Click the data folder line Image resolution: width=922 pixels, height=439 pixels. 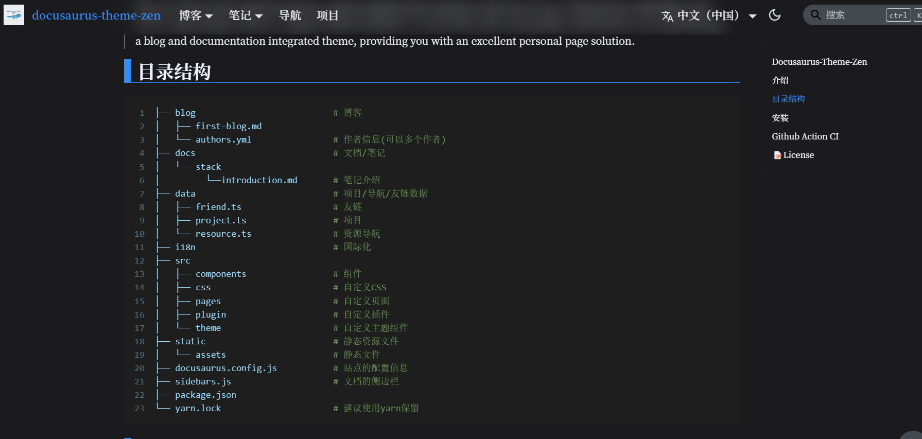coord(185,194)
